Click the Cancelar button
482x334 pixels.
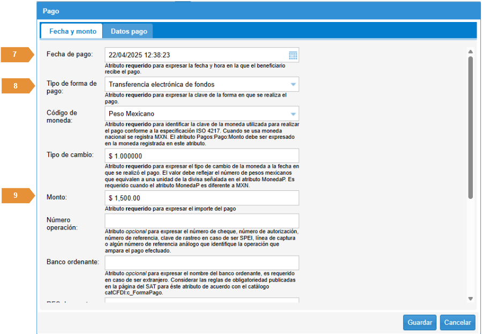(x=457, y=322)
